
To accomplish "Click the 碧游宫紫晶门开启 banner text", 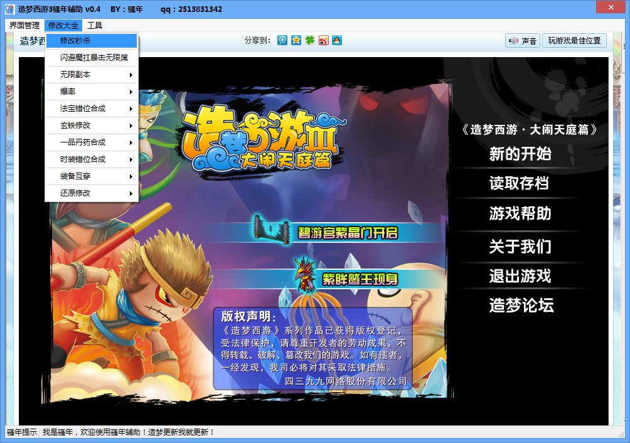I will pyautogui.click(x=348, y=233).
